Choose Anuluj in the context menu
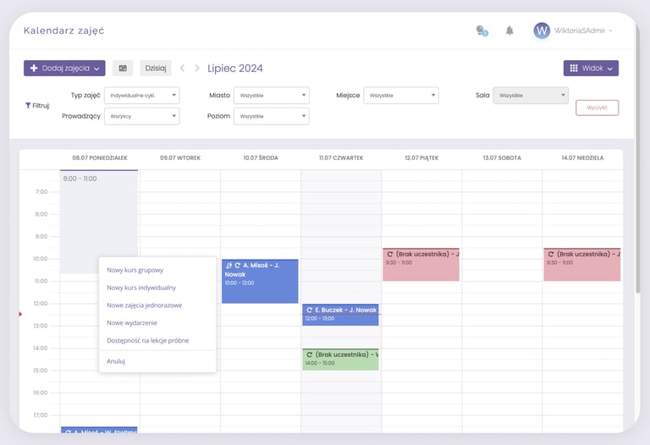This screenshot has height=445, width=650. pos(116,361)
